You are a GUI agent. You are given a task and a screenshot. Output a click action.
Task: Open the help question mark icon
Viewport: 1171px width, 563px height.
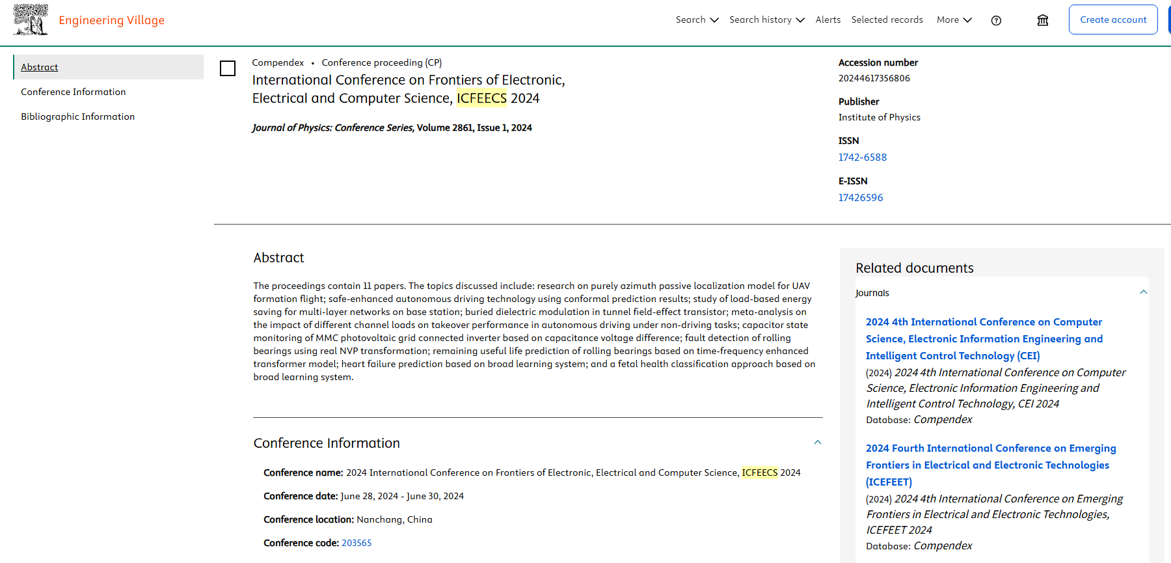[996, 20]
